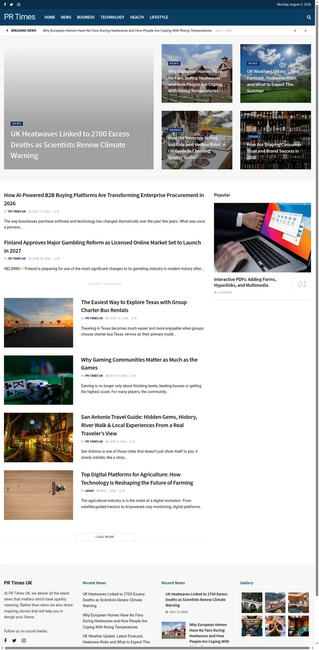The width and height of the screenshot is (319, 650).
Task: Open the LIFESTYLE menu item
Action: click(x=159, y=17)
